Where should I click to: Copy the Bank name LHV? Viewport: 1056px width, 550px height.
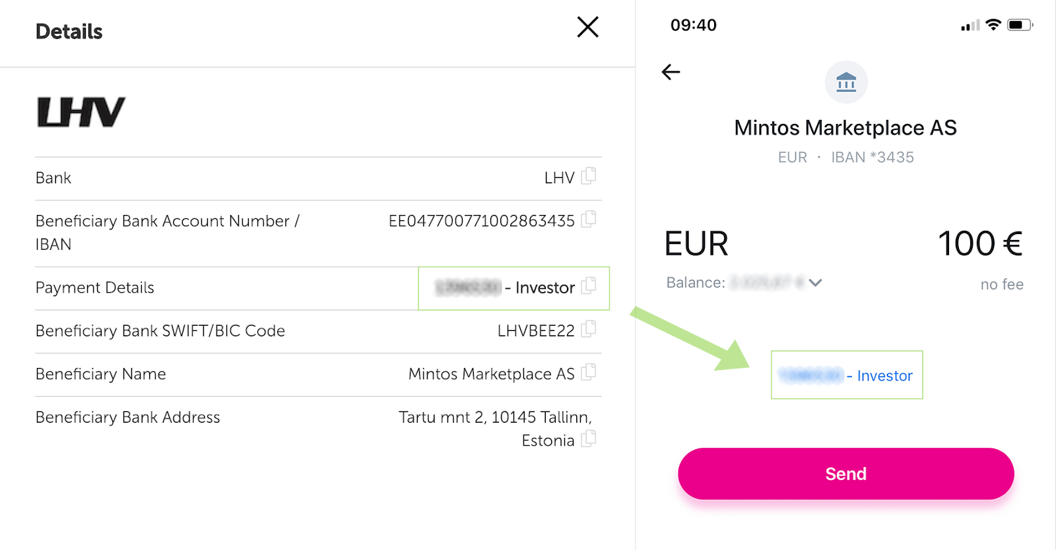(589, 176)
